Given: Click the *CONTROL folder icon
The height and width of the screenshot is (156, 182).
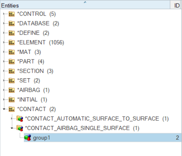Looking at the screenshot, I should [x=12, y=14].
